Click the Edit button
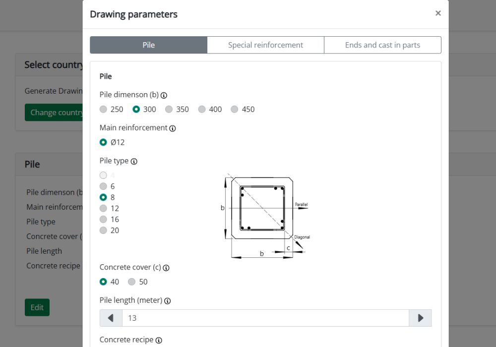This screenshot has width=496, height=347. coord(37,307)
